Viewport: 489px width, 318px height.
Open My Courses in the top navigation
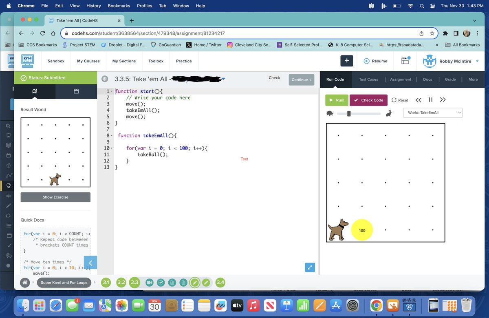click(88, 61)
